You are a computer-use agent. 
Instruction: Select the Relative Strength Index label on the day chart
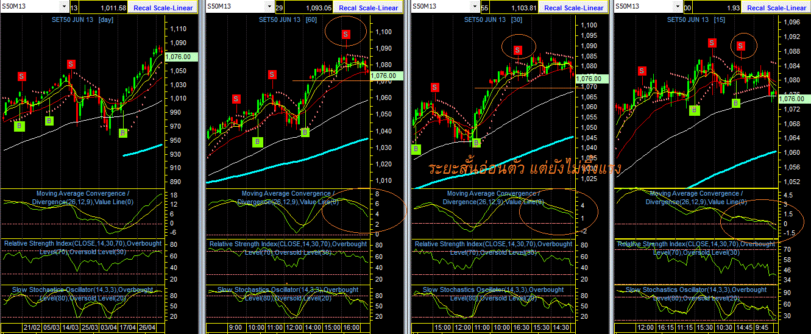click(83, 247)
